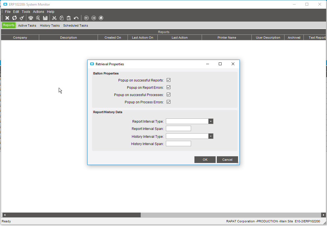Open the History Interval Type dropdown
Viewport: 327px width, 226px height.
coord(211,136)
